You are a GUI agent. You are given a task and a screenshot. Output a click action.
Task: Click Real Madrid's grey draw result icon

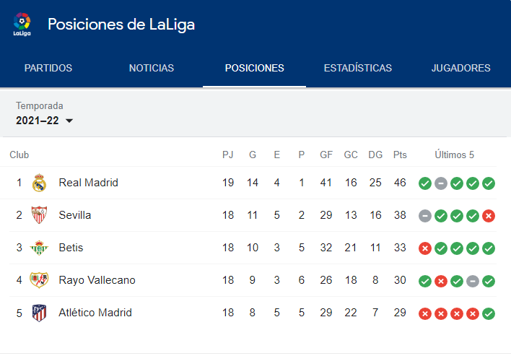440,183
